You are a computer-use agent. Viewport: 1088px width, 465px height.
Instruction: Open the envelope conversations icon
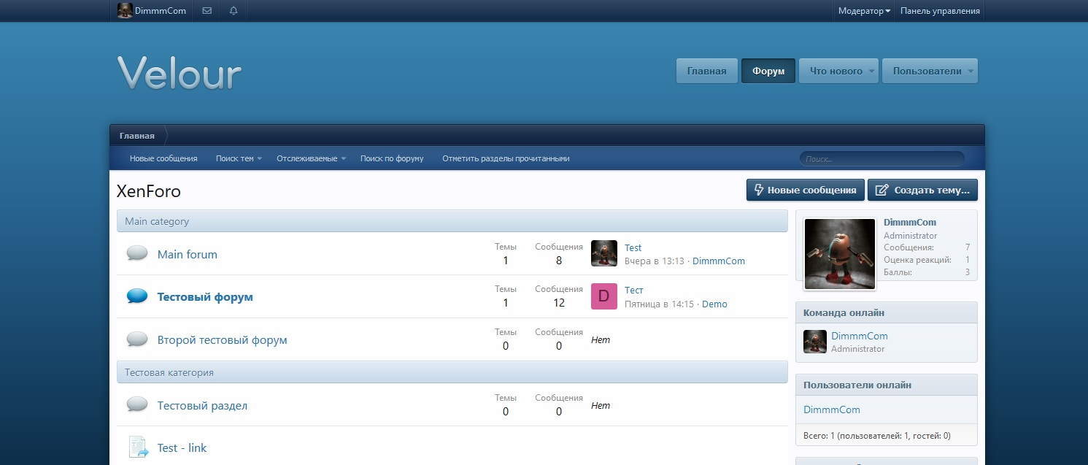coord(207,11)
